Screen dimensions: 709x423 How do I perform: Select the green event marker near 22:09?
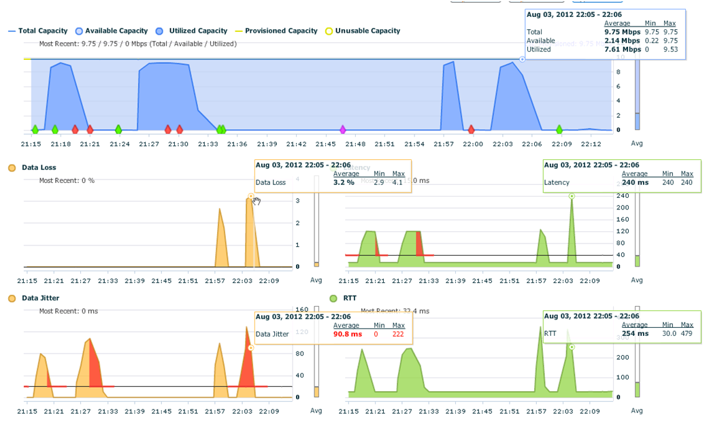click(x=559, y=129)
